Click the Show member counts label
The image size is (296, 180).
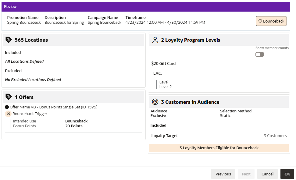(x=272, y=48)
